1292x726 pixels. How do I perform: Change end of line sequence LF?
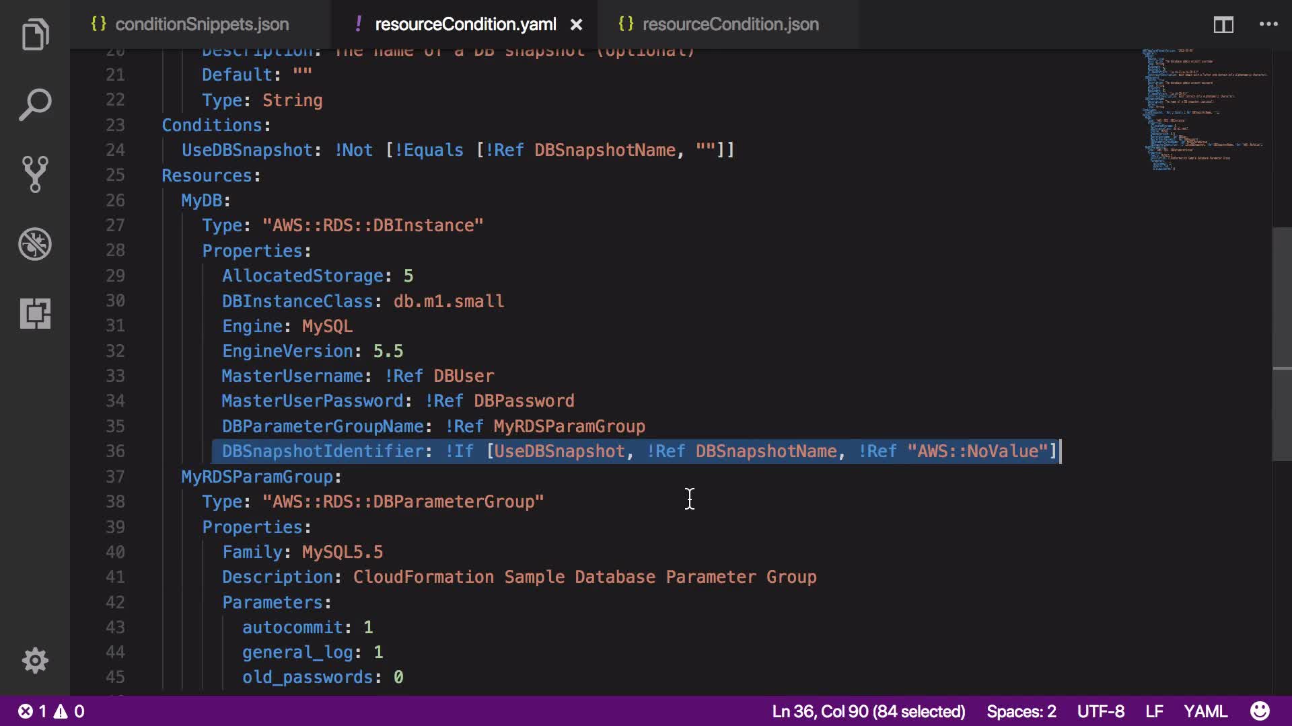tap(1154, 711)
